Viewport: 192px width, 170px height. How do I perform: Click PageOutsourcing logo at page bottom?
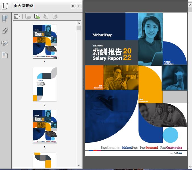tap(171, 148)
